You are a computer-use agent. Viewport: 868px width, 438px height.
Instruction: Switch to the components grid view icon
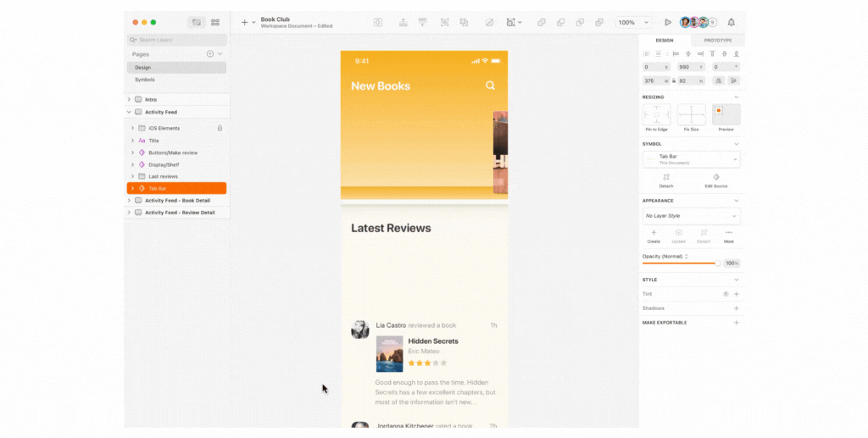coord(215,23)
